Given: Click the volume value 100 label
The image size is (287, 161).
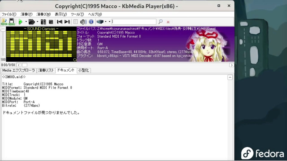Looking at the screenshot, I should click(x=3, y=60).
